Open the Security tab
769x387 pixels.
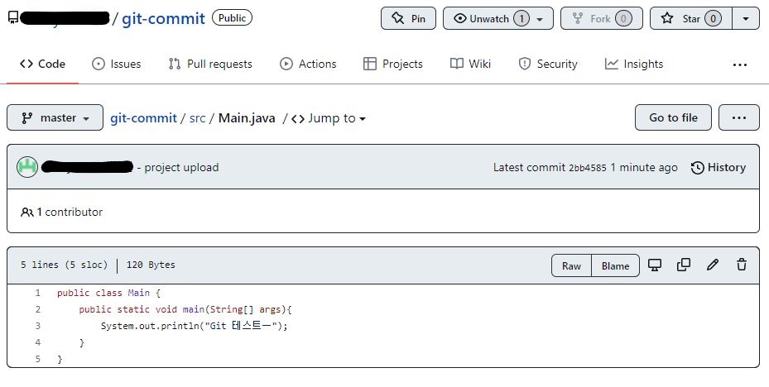(548, 64)
